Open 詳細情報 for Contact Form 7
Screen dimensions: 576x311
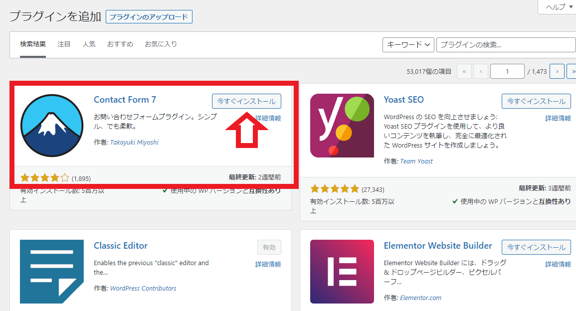[269, 118]
